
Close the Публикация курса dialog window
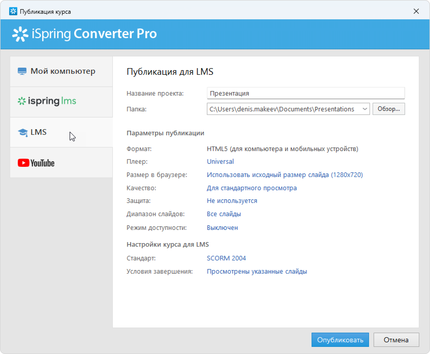[x=416, y=11]
